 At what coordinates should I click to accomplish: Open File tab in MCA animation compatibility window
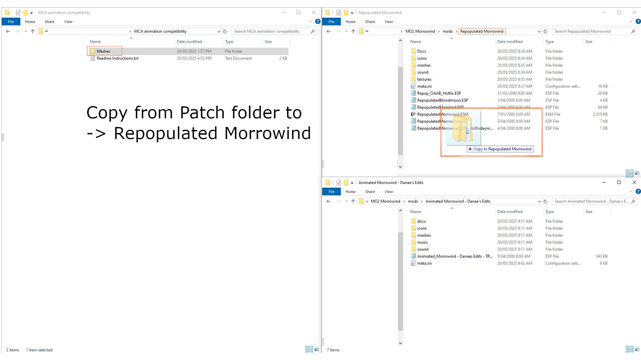[x=11, y=22]
